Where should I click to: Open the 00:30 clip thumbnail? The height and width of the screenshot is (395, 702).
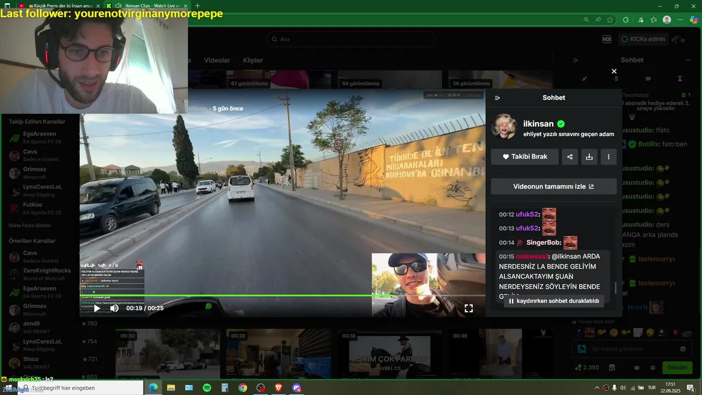click(168, 354)
